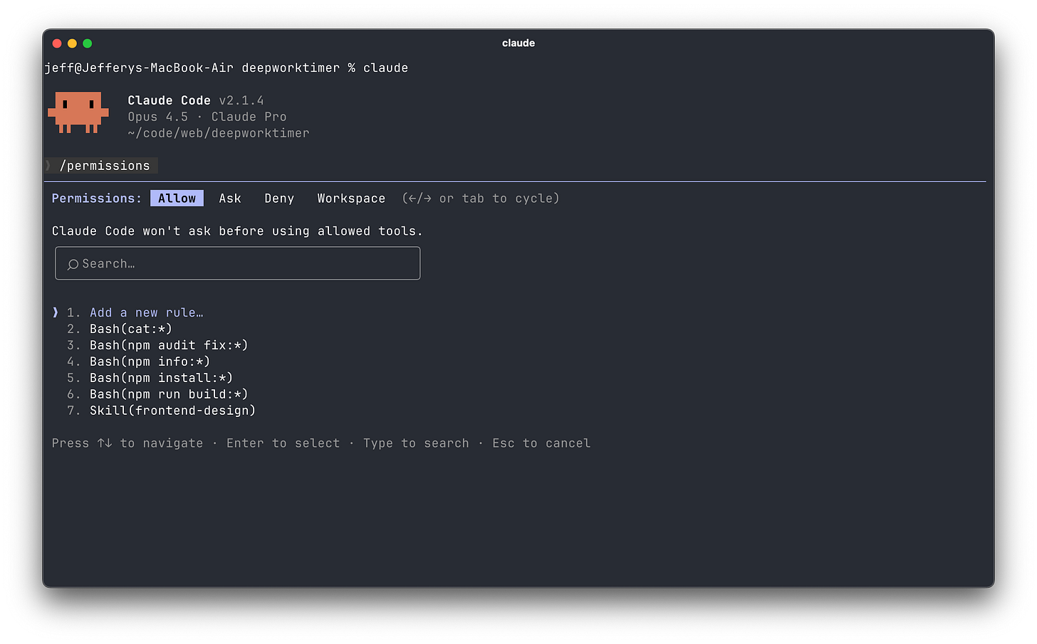Select "Add a new rule…"
Screen dimensions: 1037x644
(146, 312)
